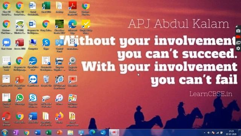Screen dimensions: 241x136
Task: Open the PowerPoint 2016 desktop shortcut
Action: (20, 82)
